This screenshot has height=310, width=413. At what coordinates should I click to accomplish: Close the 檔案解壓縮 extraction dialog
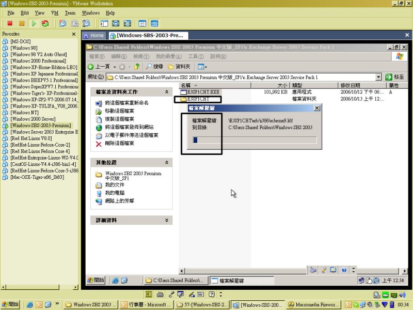point(317,108)
